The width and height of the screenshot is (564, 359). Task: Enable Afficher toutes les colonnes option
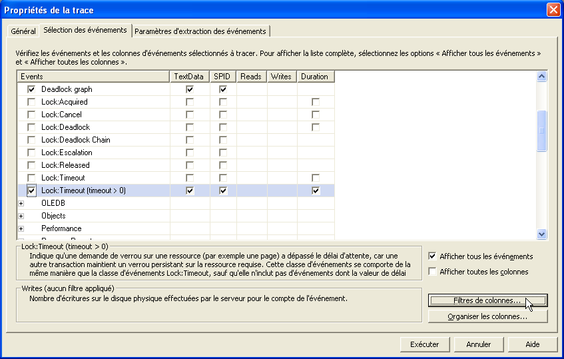[x=433, y=272]
